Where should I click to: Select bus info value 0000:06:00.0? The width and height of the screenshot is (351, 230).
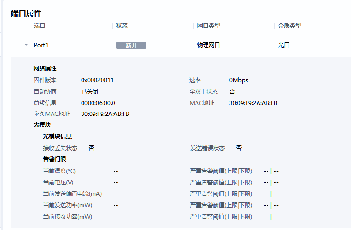(x=98, y=103)
